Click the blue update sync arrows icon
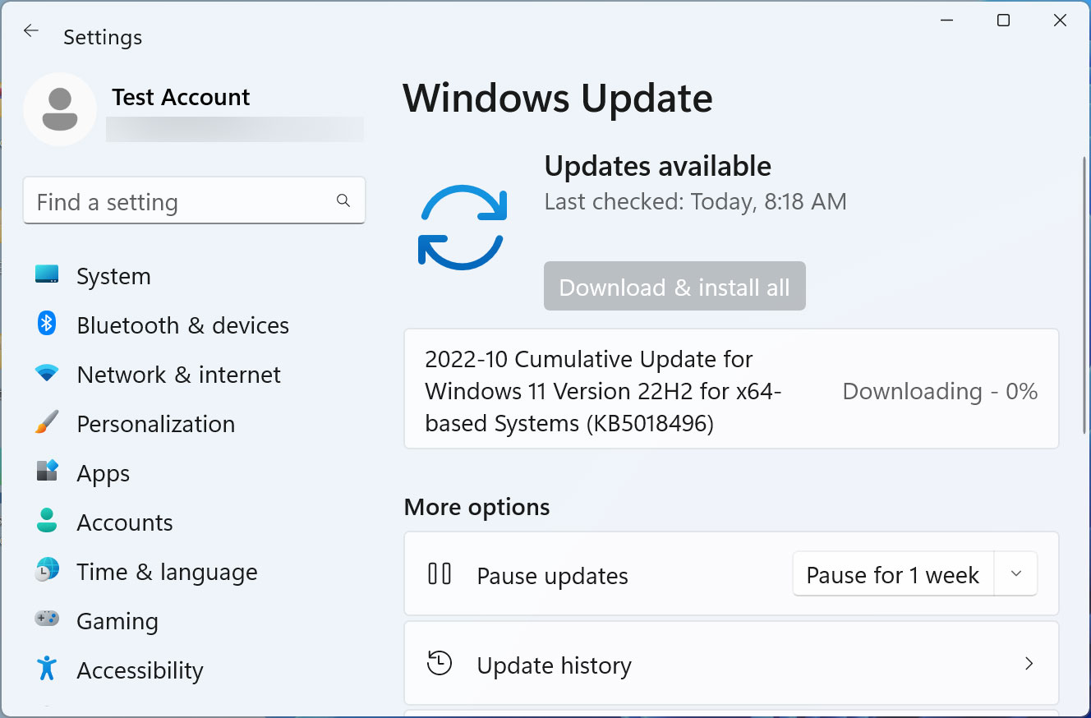Viewport: 1091px width, 718px height. 463,228
